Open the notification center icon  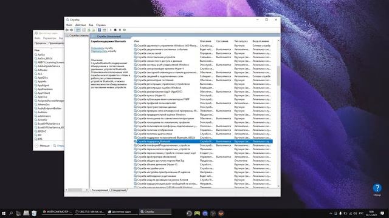[x=382, y=213]
